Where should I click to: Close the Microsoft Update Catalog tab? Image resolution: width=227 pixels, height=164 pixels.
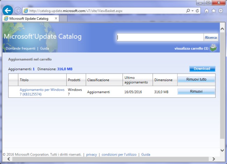[56, 19]
